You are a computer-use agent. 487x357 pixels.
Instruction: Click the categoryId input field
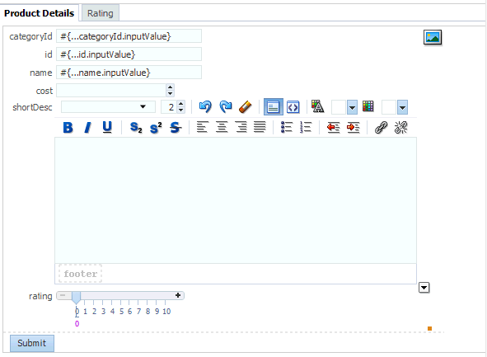coord(129,36)
